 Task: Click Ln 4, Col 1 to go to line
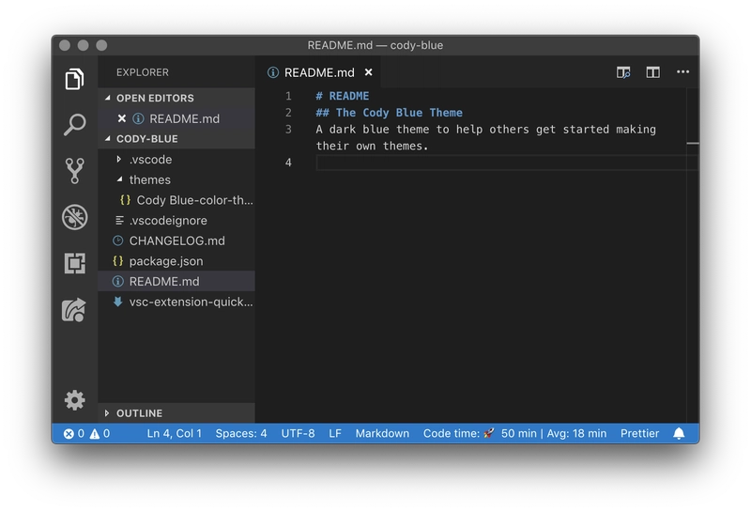pyautogui.click(x=175, y=433)
